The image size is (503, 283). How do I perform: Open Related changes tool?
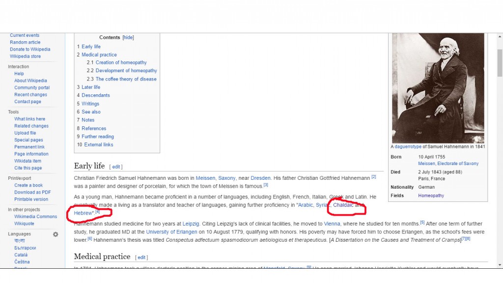click(31, 126)
